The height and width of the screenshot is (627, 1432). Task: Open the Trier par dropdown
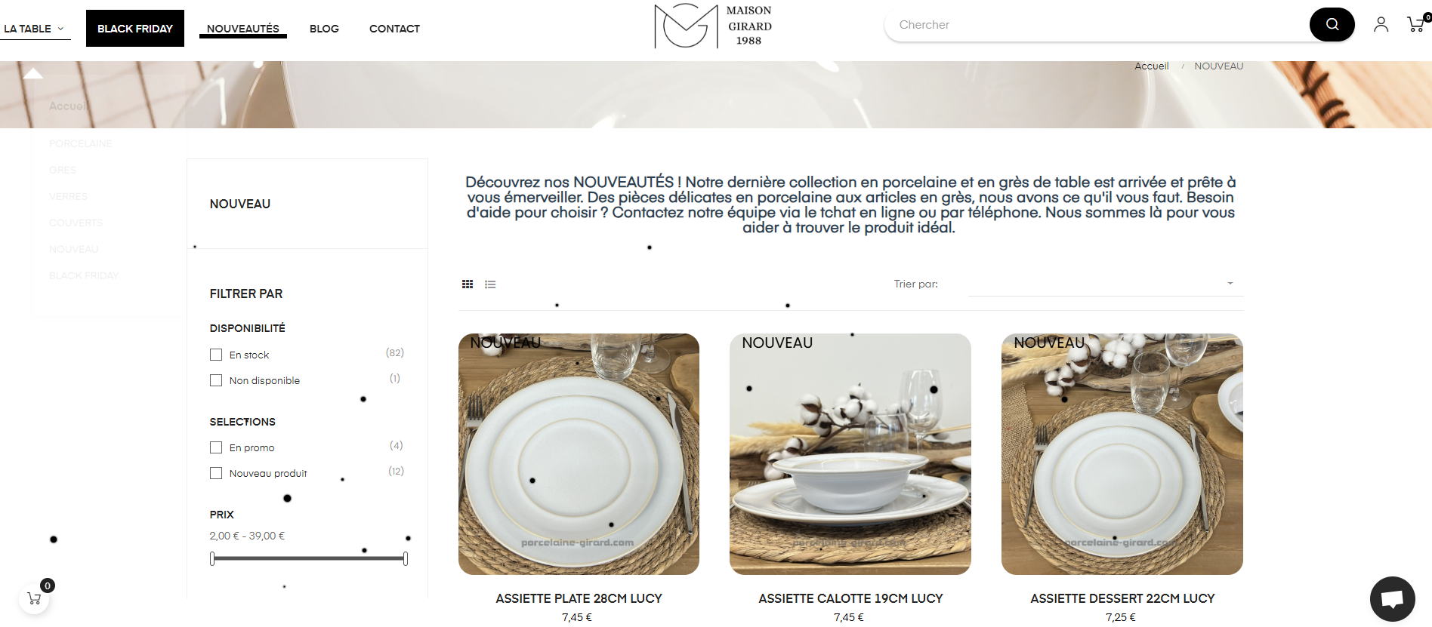pos(1106,284)
